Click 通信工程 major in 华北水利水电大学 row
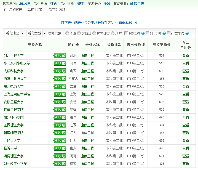This screenshot has height=170, width=198. (87, 63)
